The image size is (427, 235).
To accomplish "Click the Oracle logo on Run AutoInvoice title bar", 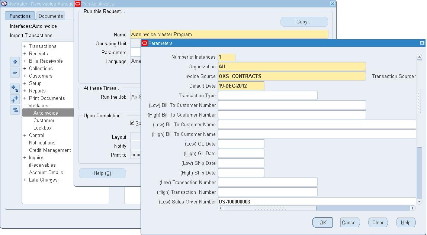I will tap(78, 4).
